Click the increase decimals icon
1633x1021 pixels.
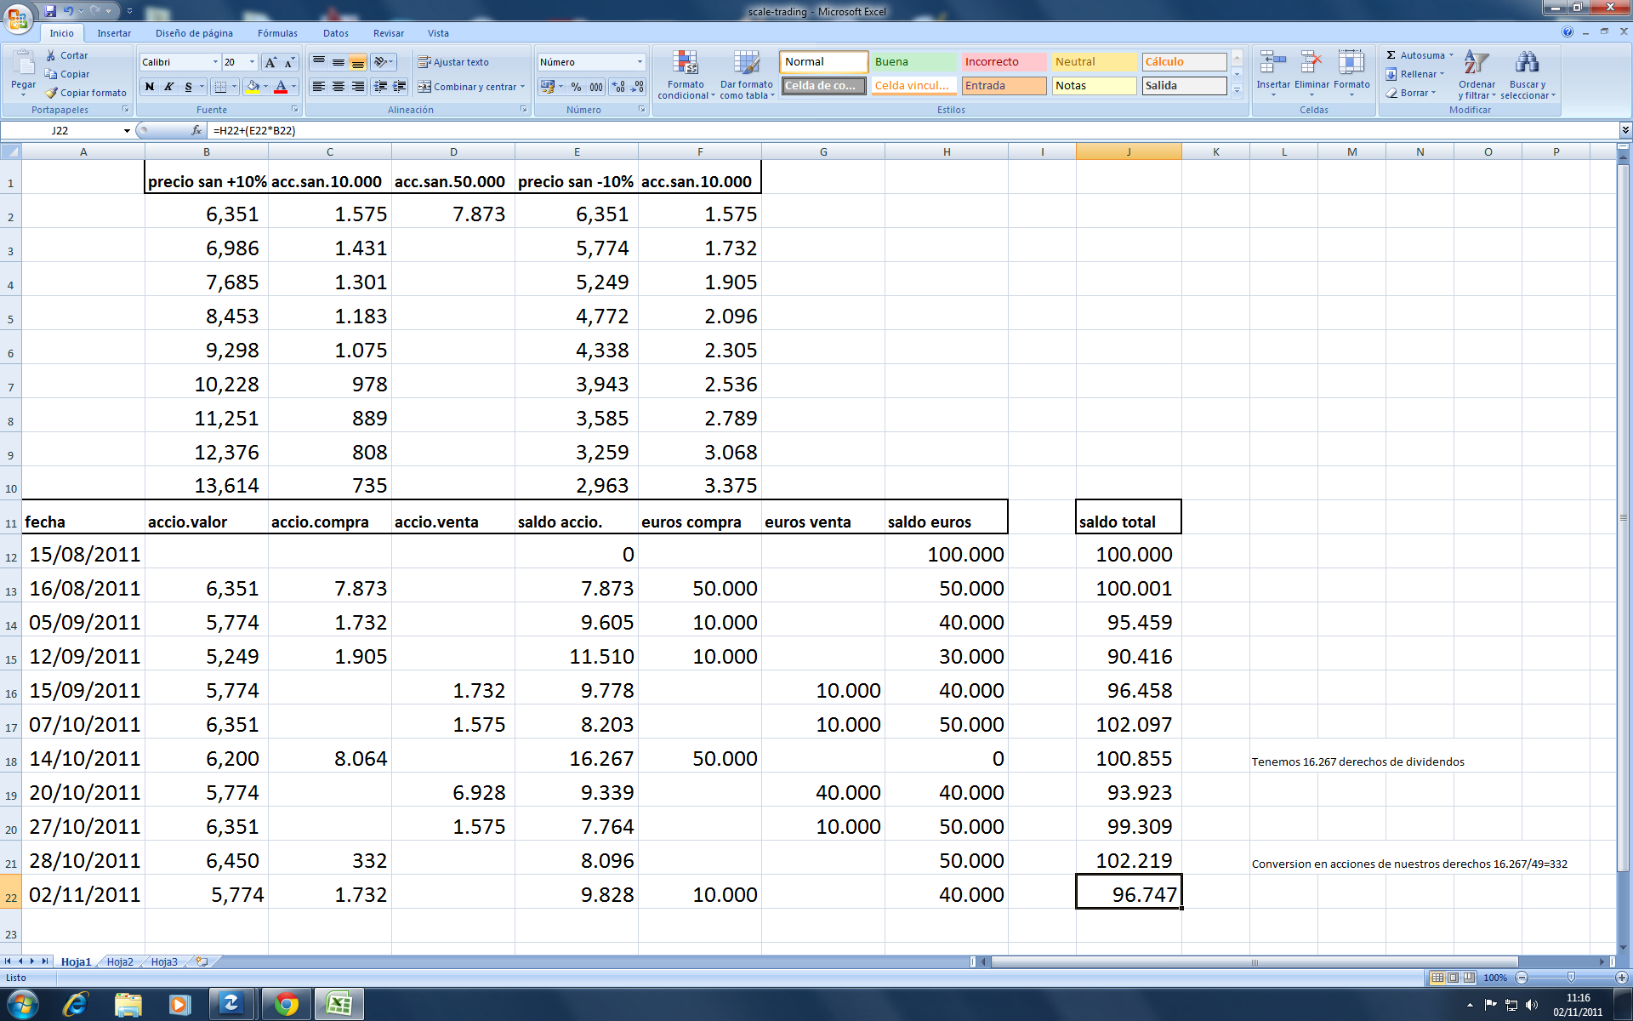click(618, 87)
